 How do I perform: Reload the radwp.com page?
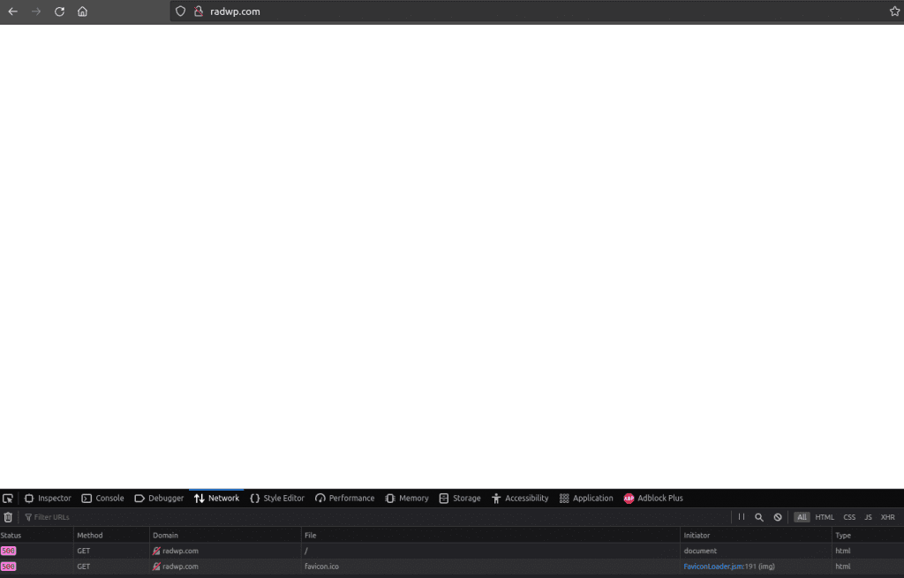click(x=59, y=11)
